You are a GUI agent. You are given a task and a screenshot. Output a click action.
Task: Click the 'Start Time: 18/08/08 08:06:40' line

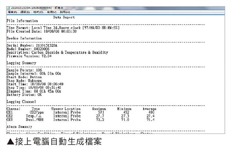click(x=35, y=84)
